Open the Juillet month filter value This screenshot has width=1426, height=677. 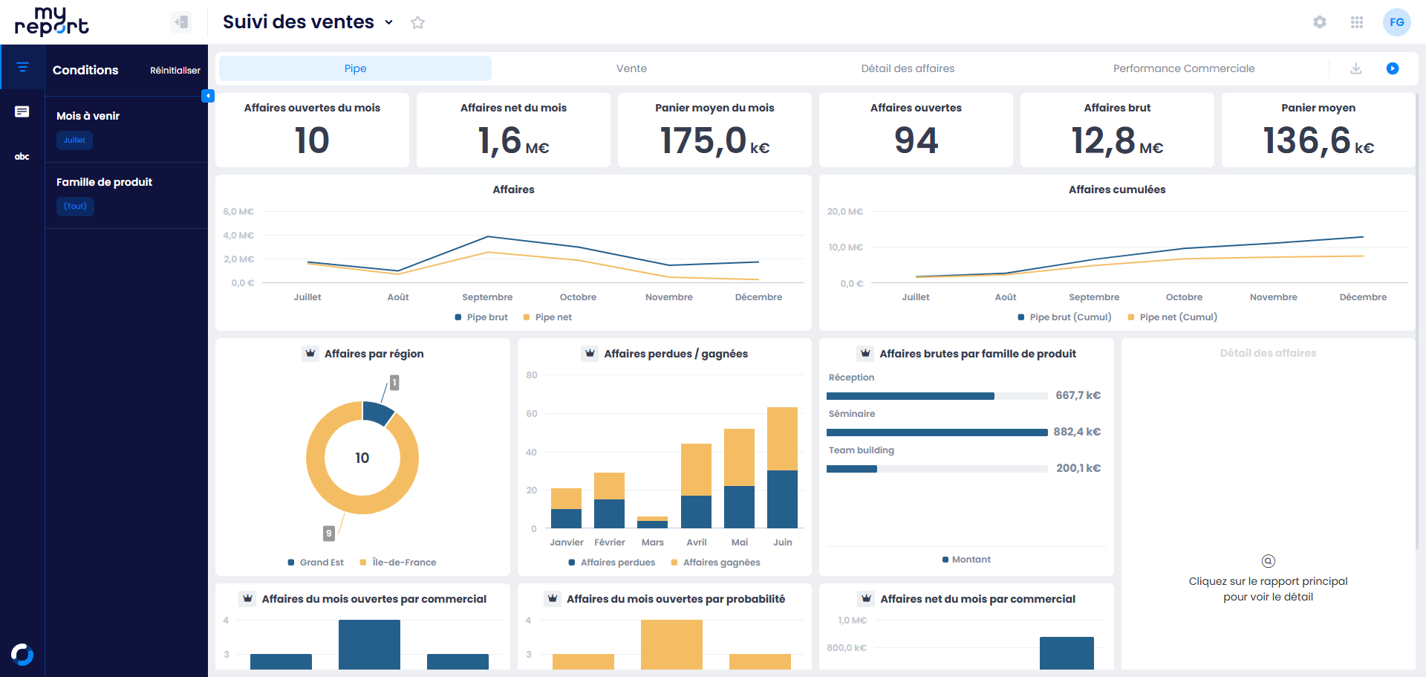74,140
